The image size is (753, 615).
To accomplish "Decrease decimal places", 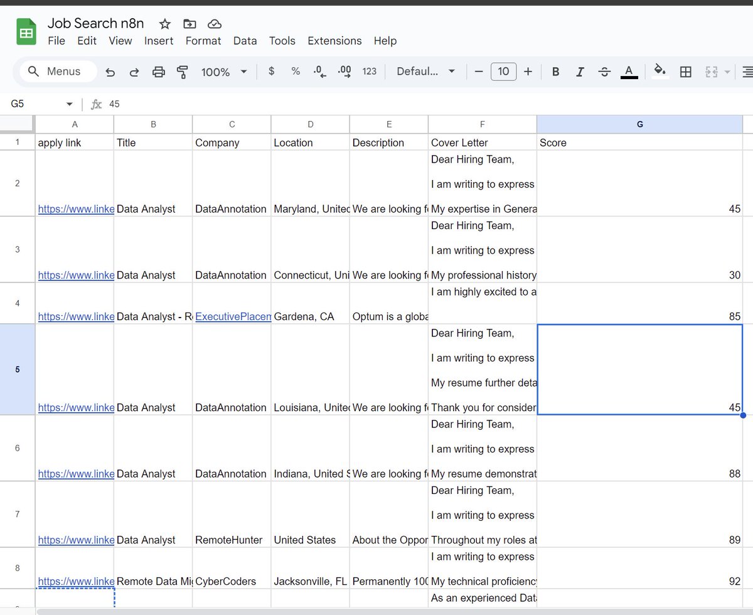I will [320, 72].
